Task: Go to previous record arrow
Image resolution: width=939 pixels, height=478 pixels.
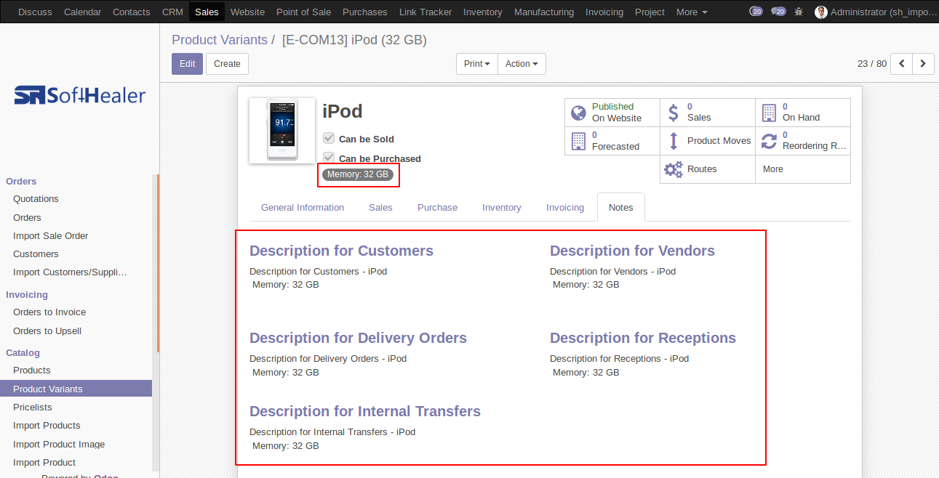Action: pyautogui.click(x=902, y=64)
